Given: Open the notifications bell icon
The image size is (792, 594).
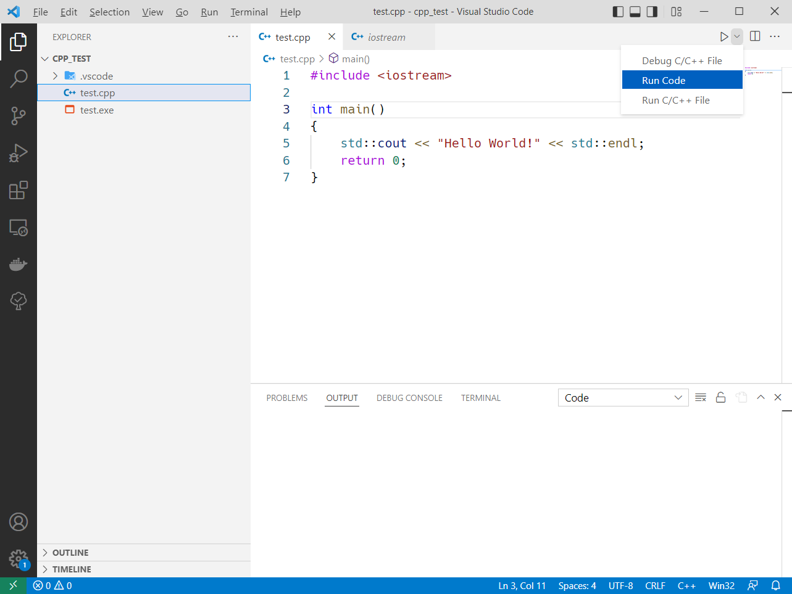Looking at the screenshot, I should click(x=776, y=586).
